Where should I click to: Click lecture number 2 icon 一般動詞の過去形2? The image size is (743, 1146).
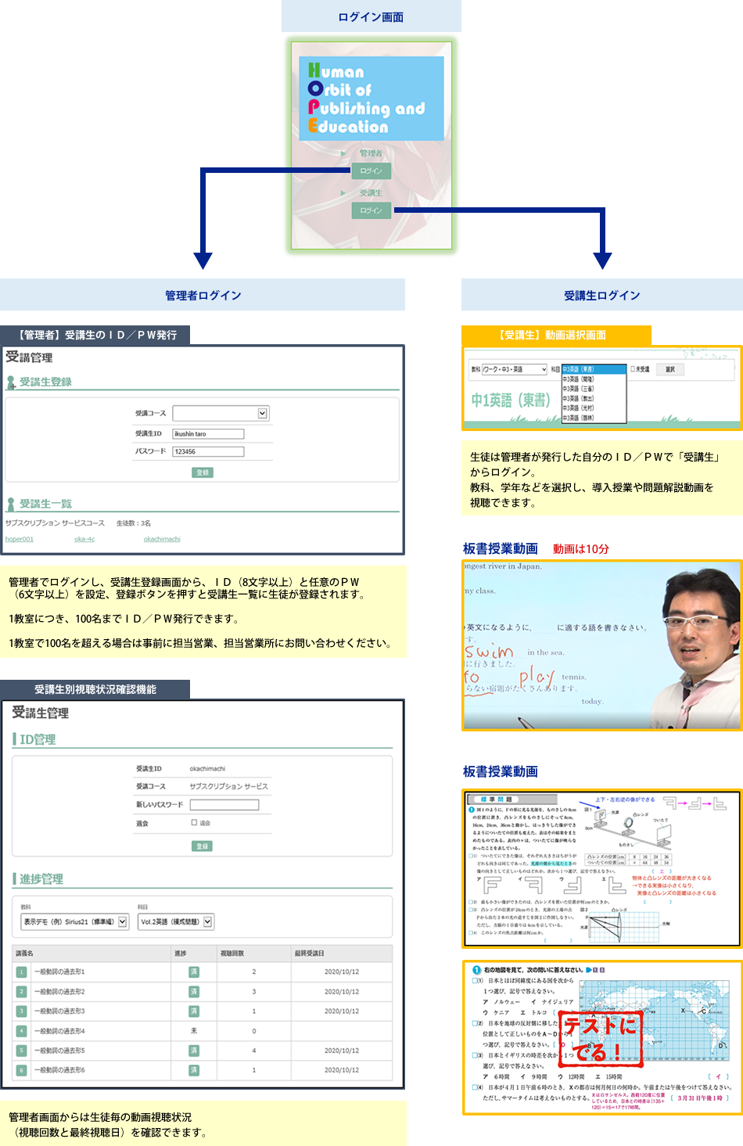pyautogui.click(x=22, y=992)
